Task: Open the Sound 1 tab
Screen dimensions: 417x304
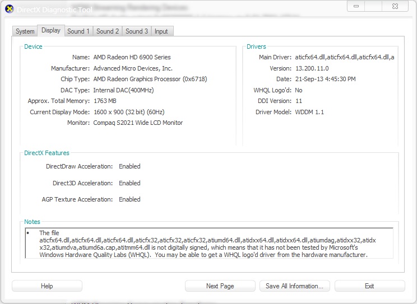Action: point(78,31)
